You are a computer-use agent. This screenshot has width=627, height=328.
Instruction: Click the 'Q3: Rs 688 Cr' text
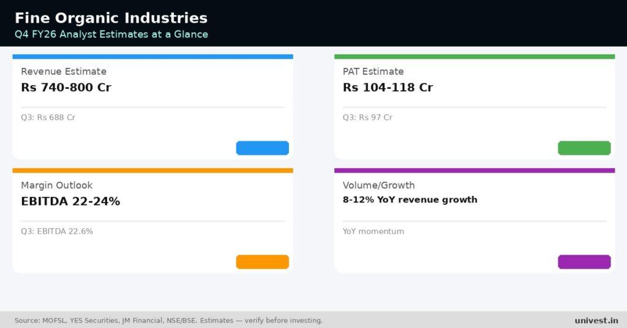[x=48, y=117]
